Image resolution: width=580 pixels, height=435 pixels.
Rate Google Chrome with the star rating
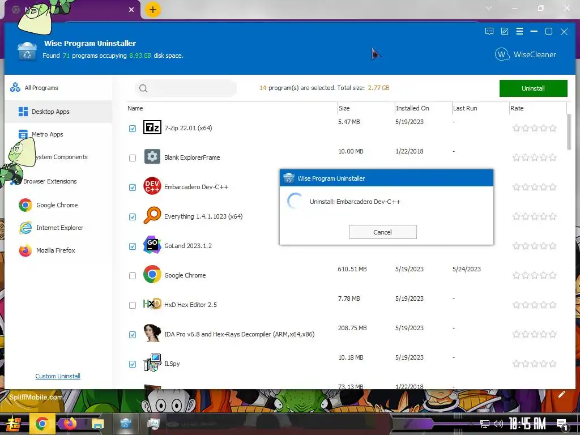pos(535,276)
